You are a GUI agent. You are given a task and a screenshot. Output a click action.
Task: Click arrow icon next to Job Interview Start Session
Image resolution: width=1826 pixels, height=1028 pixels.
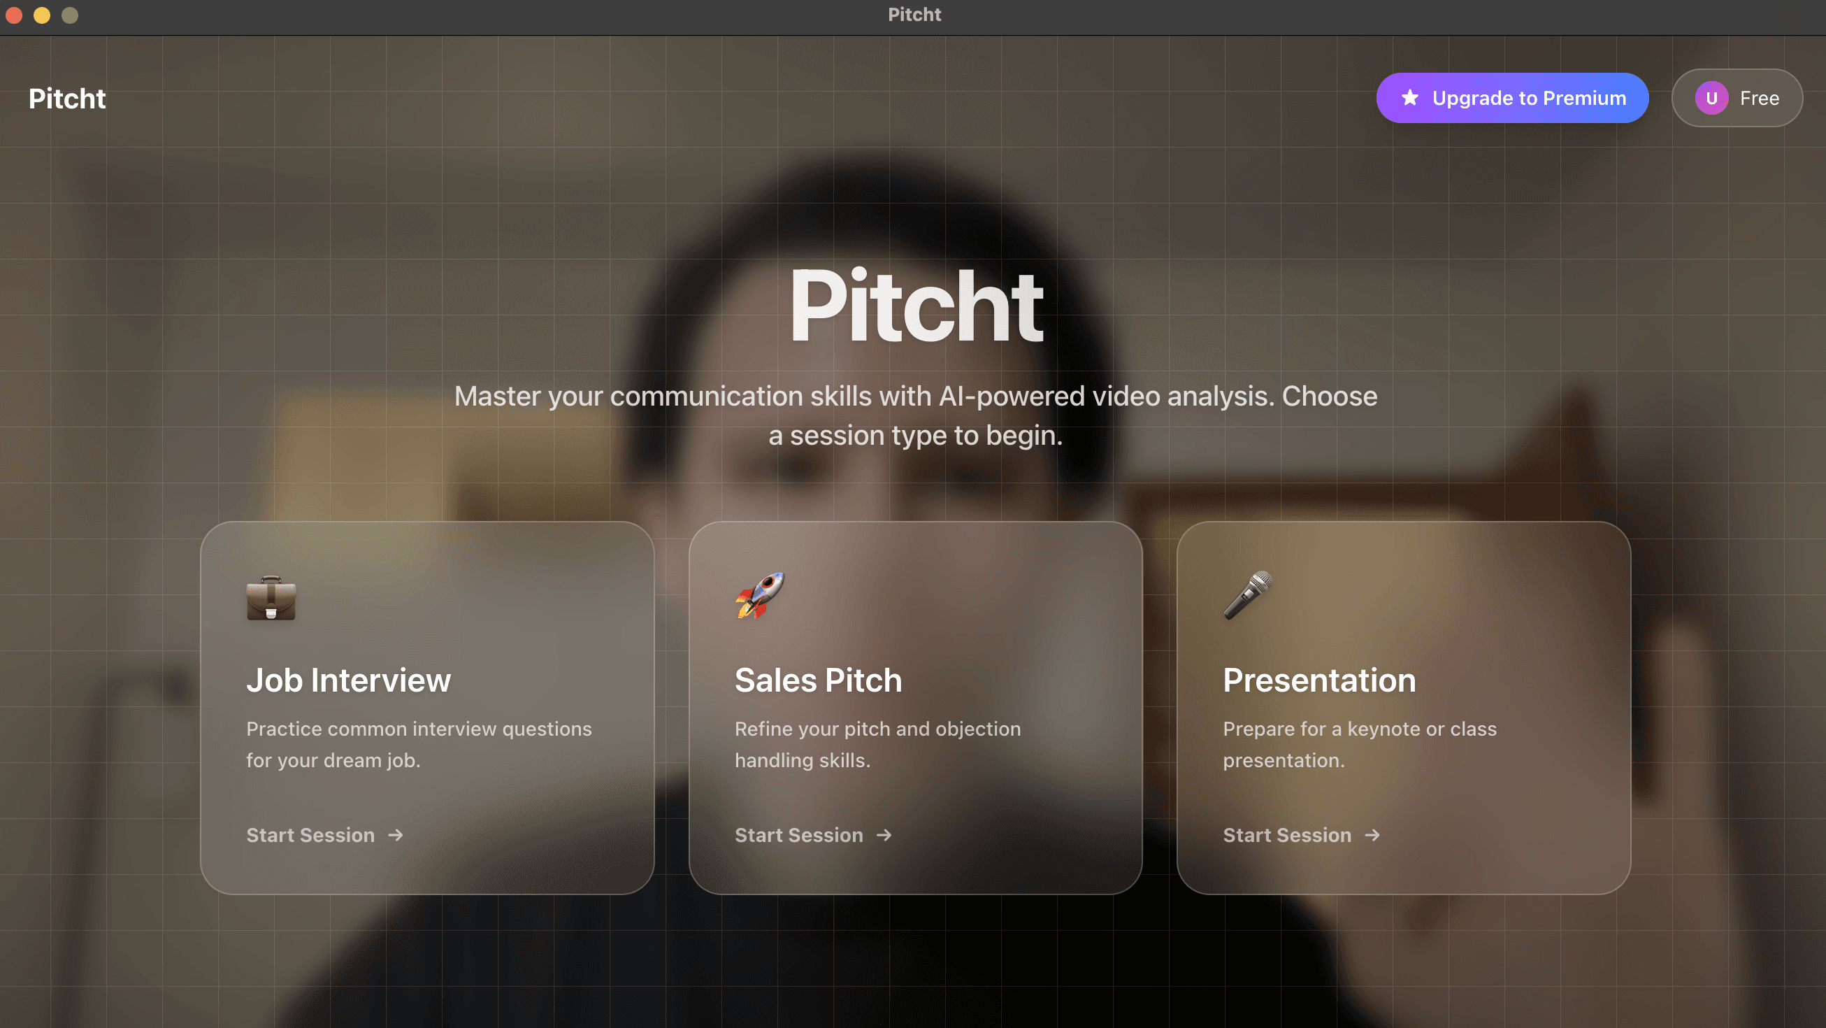point(396,835)
